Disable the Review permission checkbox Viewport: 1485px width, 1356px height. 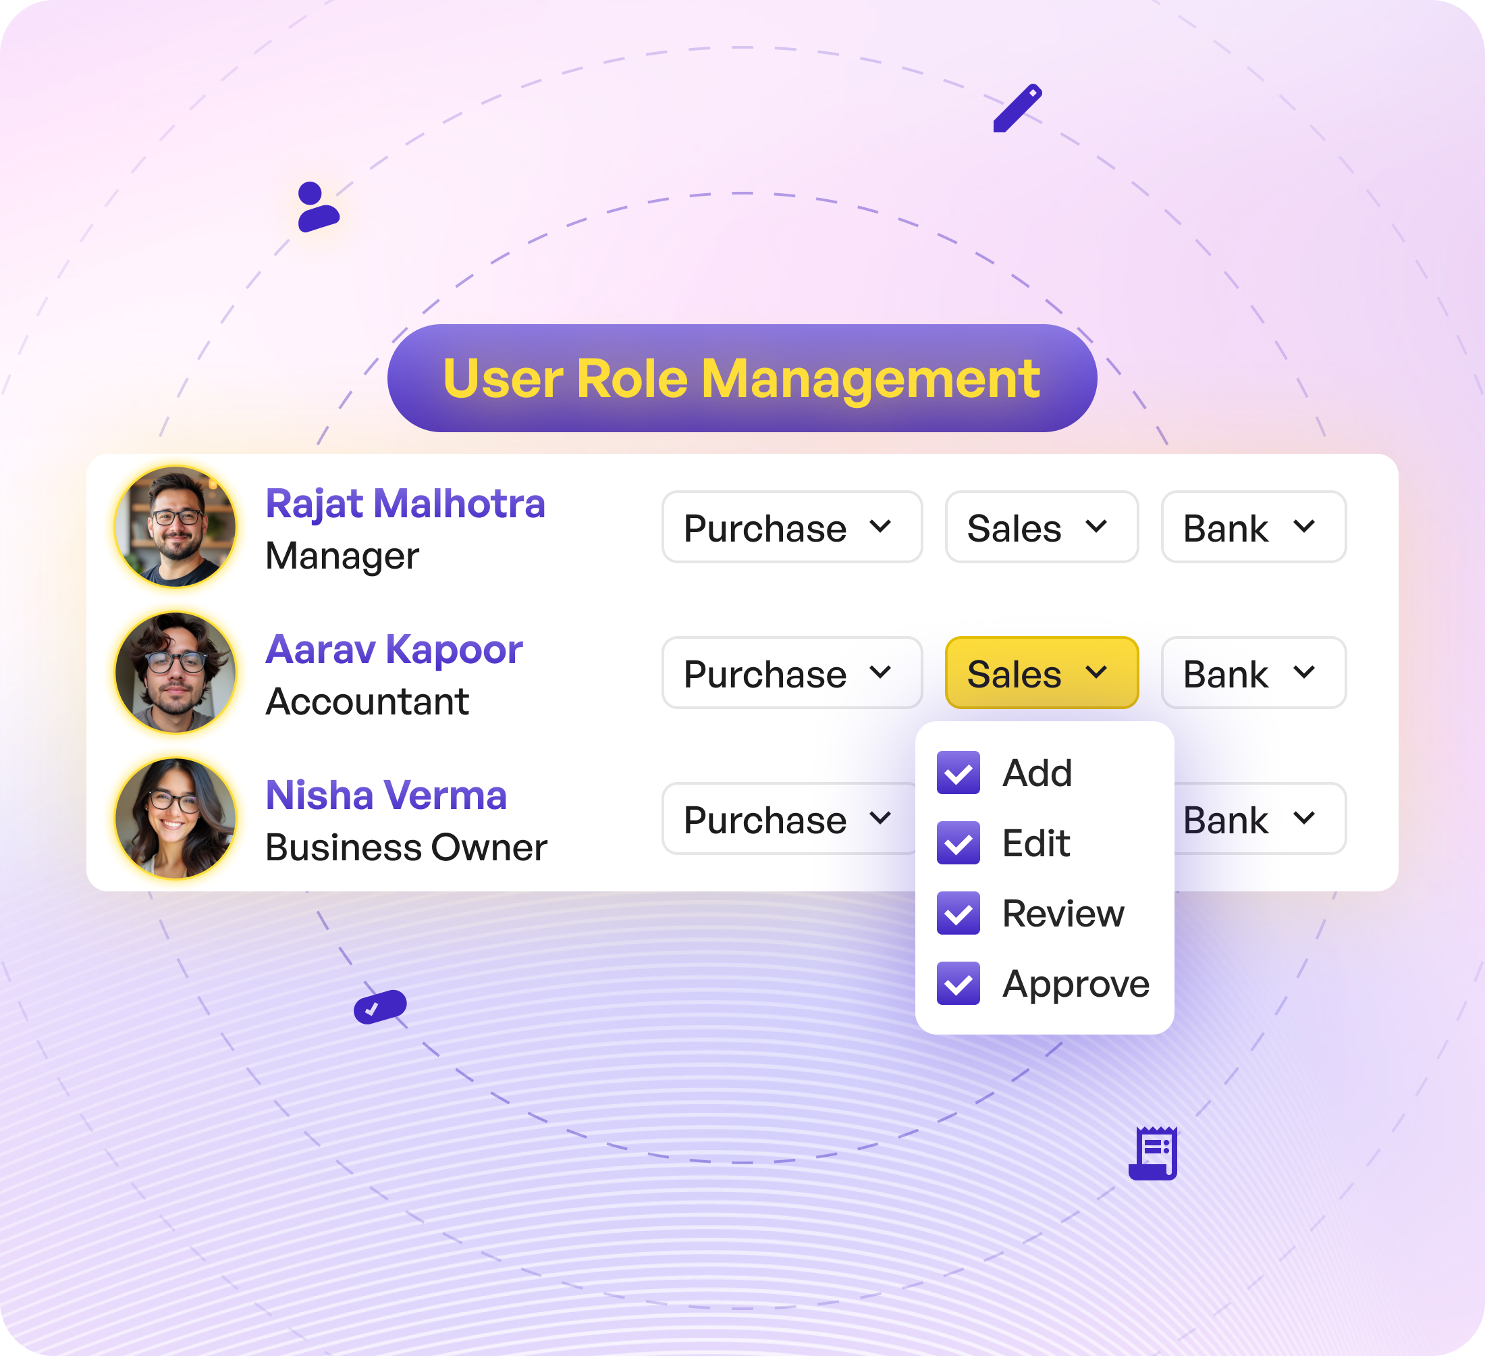point(959,914)
